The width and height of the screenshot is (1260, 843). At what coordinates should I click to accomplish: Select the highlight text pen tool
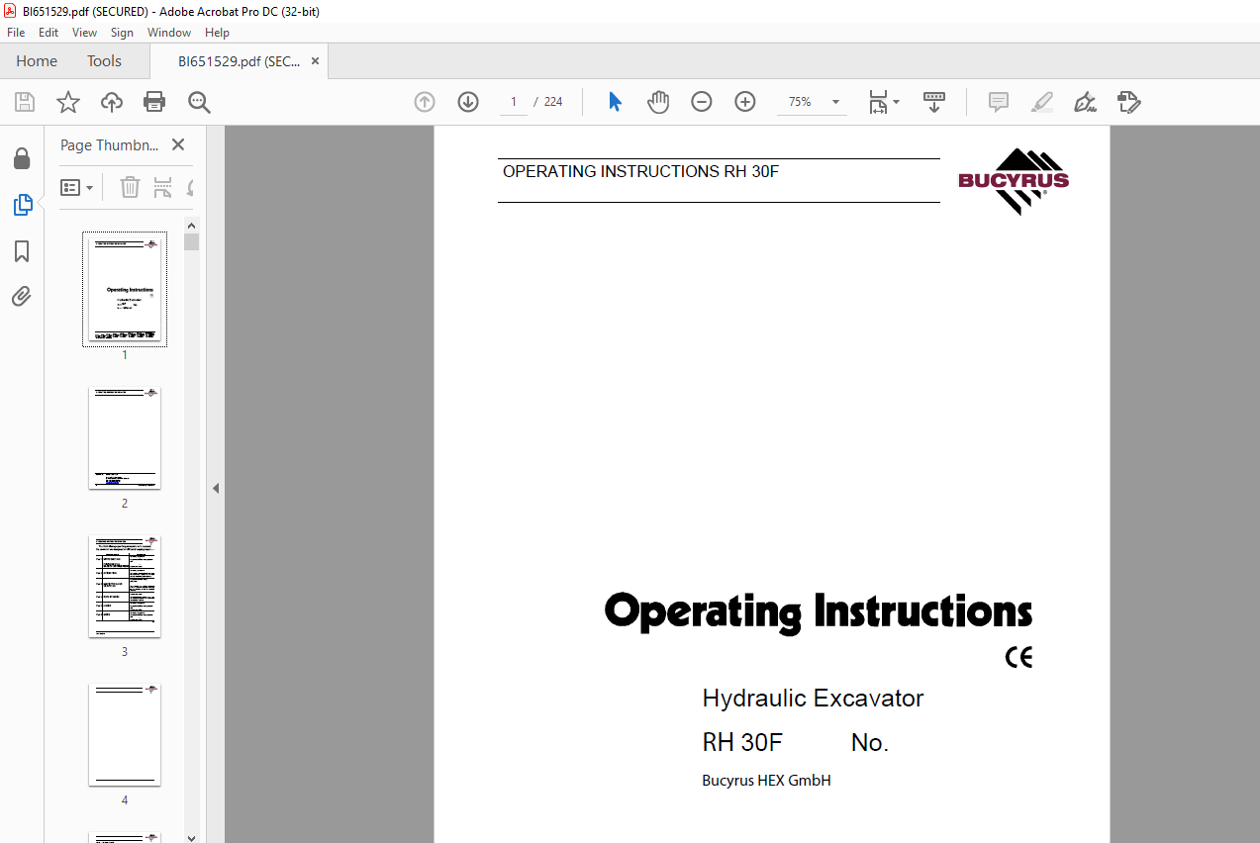pyautogui.click(x=1041, y=102)
